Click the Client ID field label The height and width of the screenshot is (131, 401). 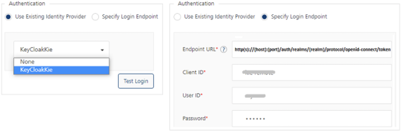[x=193, y=72]
